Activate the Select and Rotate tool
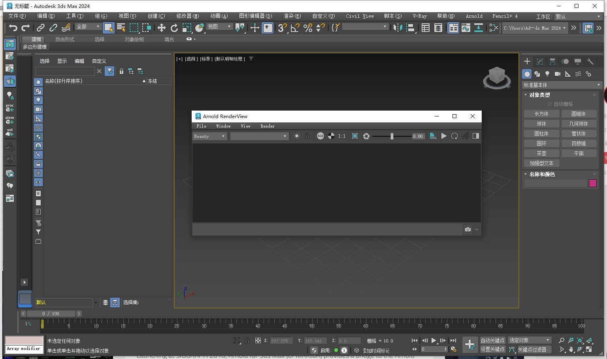607x359 pixels. click(x=174, y=28)
